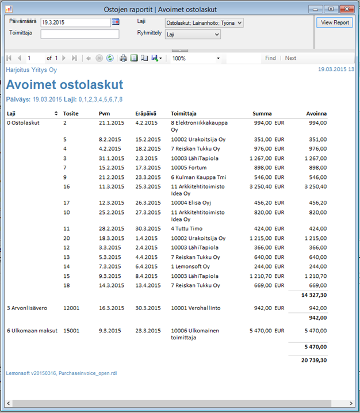The image size is (360, 413).
Task: Click open amount 5 470,00 in Ulkomaan row
Action: 316,331
